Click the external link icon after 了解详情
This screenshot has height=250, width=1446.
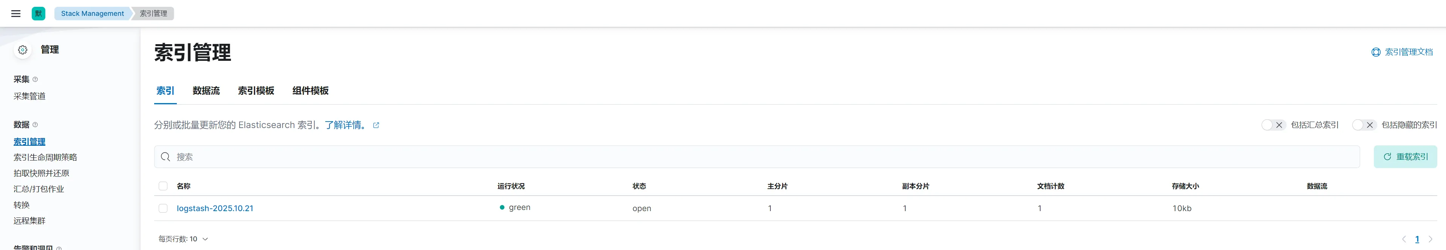tap(376, 125)
